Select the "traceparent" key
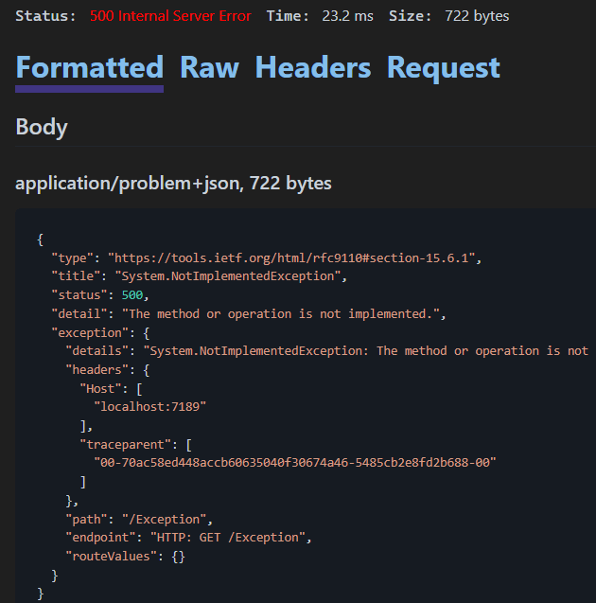This screenshot has height=603, width=596. point(126,445)
